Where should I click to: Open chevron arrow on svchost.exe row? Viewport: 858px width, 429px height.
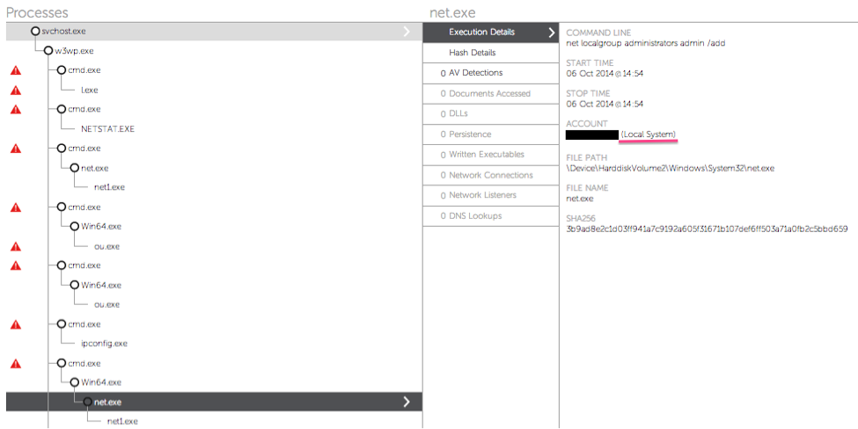pos(406,31)
